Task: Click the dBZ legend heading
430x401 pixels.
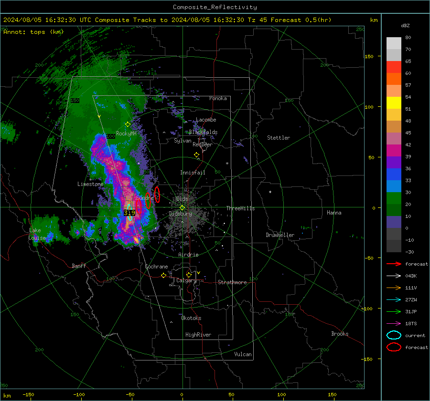Action: click(405, 25)
